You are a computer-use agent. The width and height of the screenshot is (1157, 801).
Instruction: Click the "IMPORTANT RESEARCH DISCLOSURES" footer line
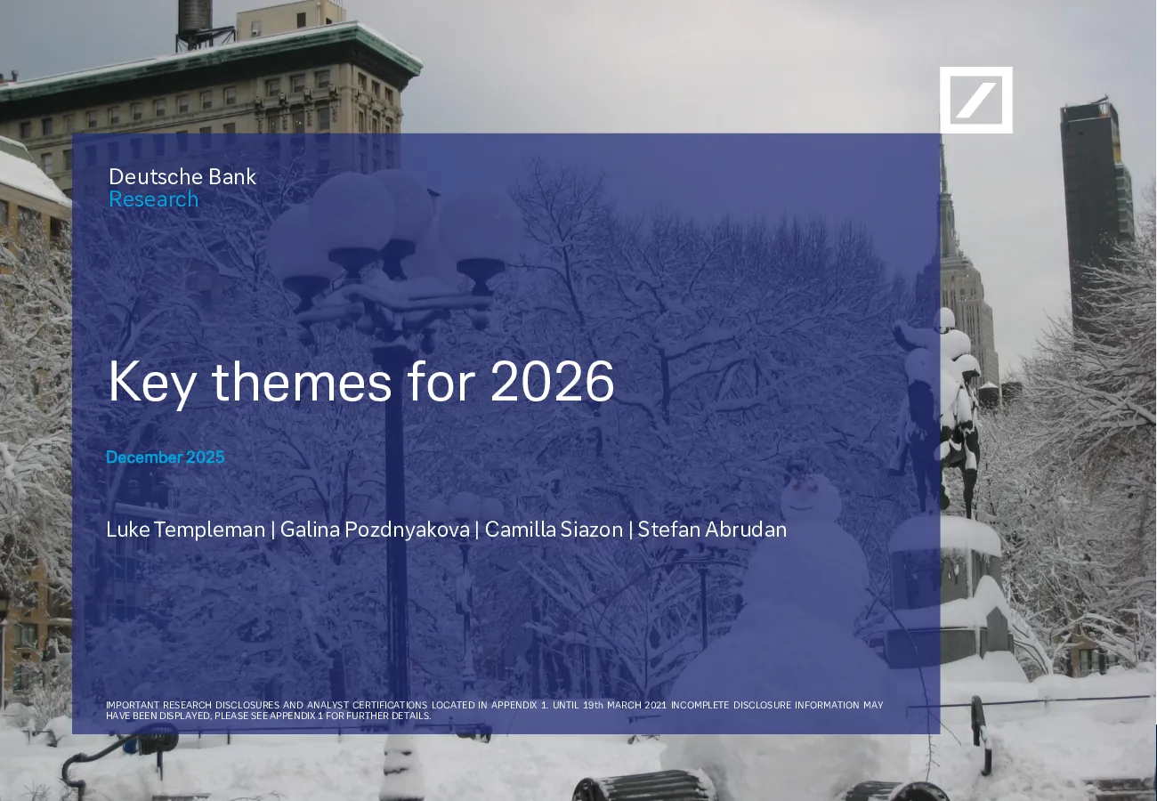click(495, 705)
